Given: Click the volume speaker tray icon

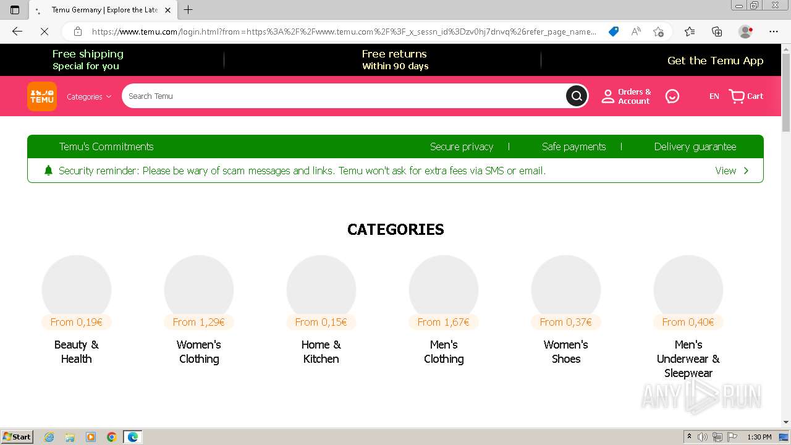Looking at the screenshot, I should click(703, 437).
